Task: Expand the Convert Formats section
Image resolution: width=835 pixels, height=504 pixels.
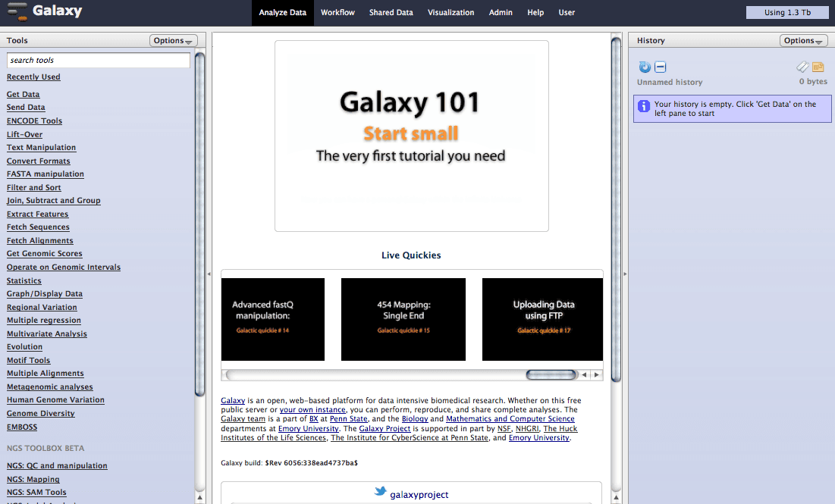Action: click(39, 161)
